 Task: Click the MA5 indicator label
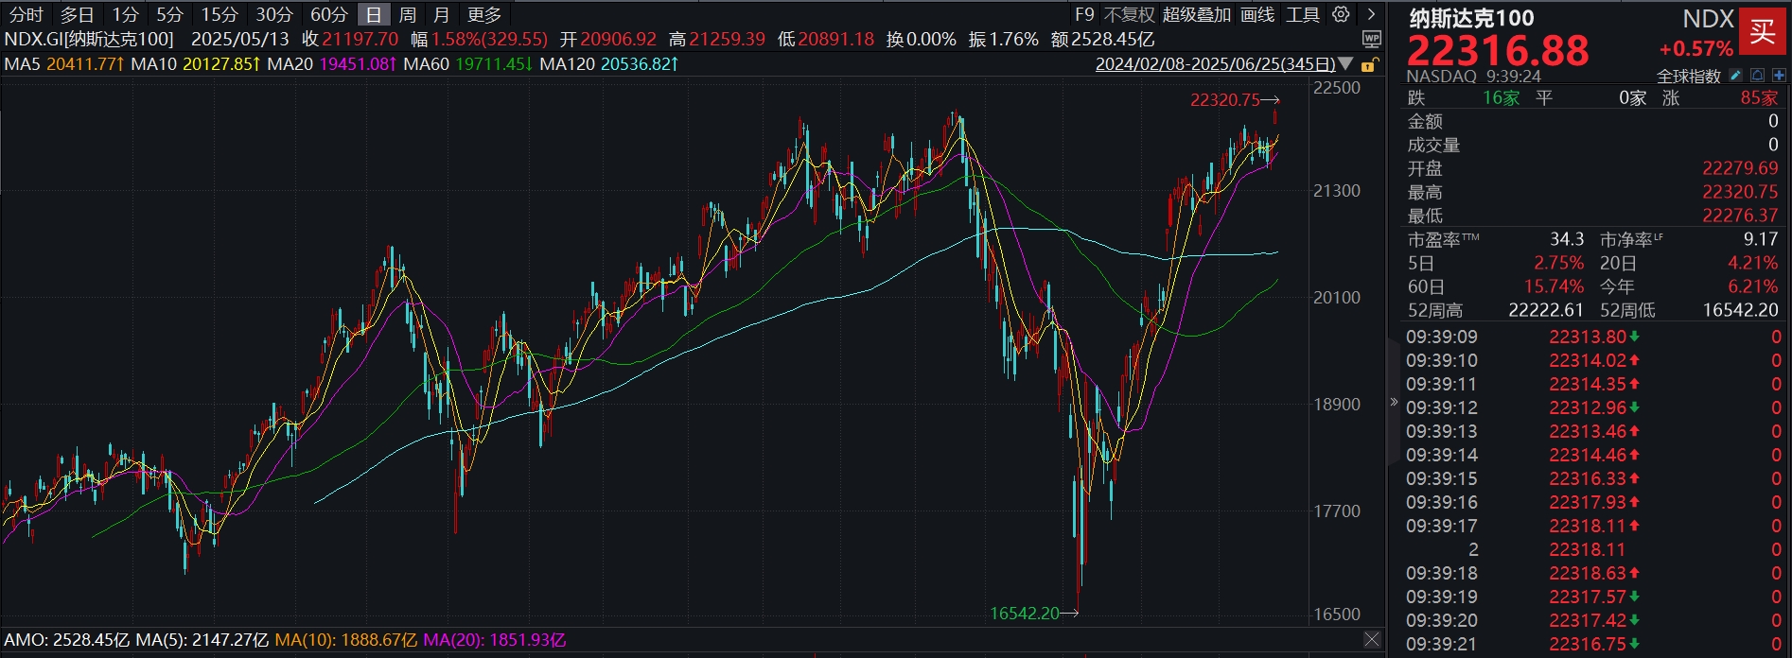click(x=23, y=64)
